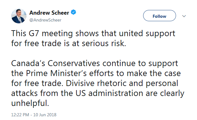Image resolution: width=197 pixels, height=120 pixels.
Task: Click "US administration" in the tweet
Action: tap(109, 93)
